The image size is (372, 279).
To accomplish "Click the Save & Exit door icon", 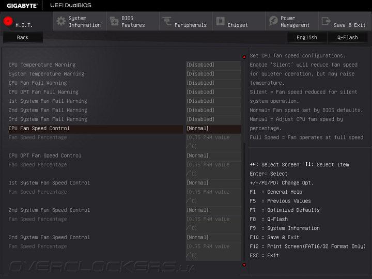I will [x=326, y=21].
